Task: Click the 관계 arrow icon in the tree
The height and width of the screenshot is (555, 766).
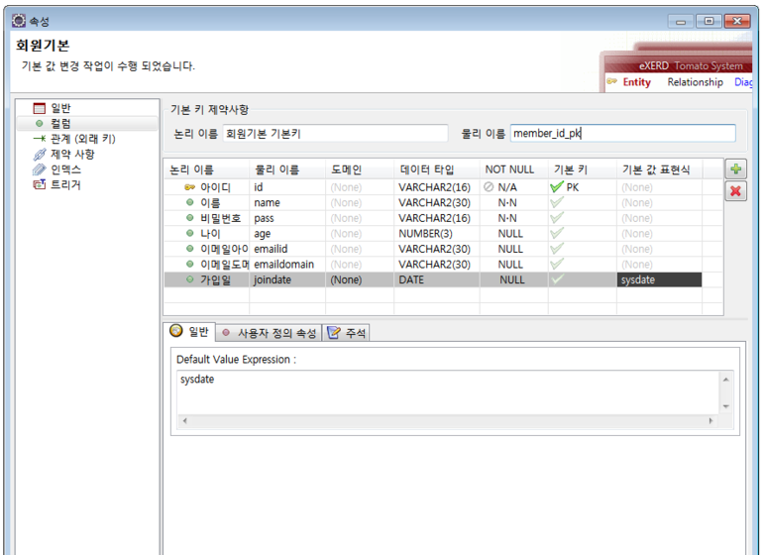Action: (x=39, y=139)
